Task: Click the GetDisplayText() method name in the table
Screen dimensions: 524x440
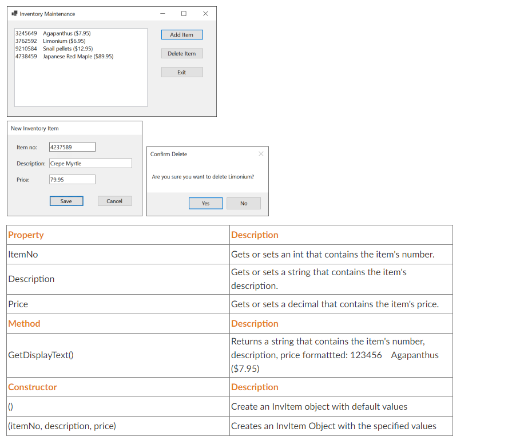Action: (41, 355)
